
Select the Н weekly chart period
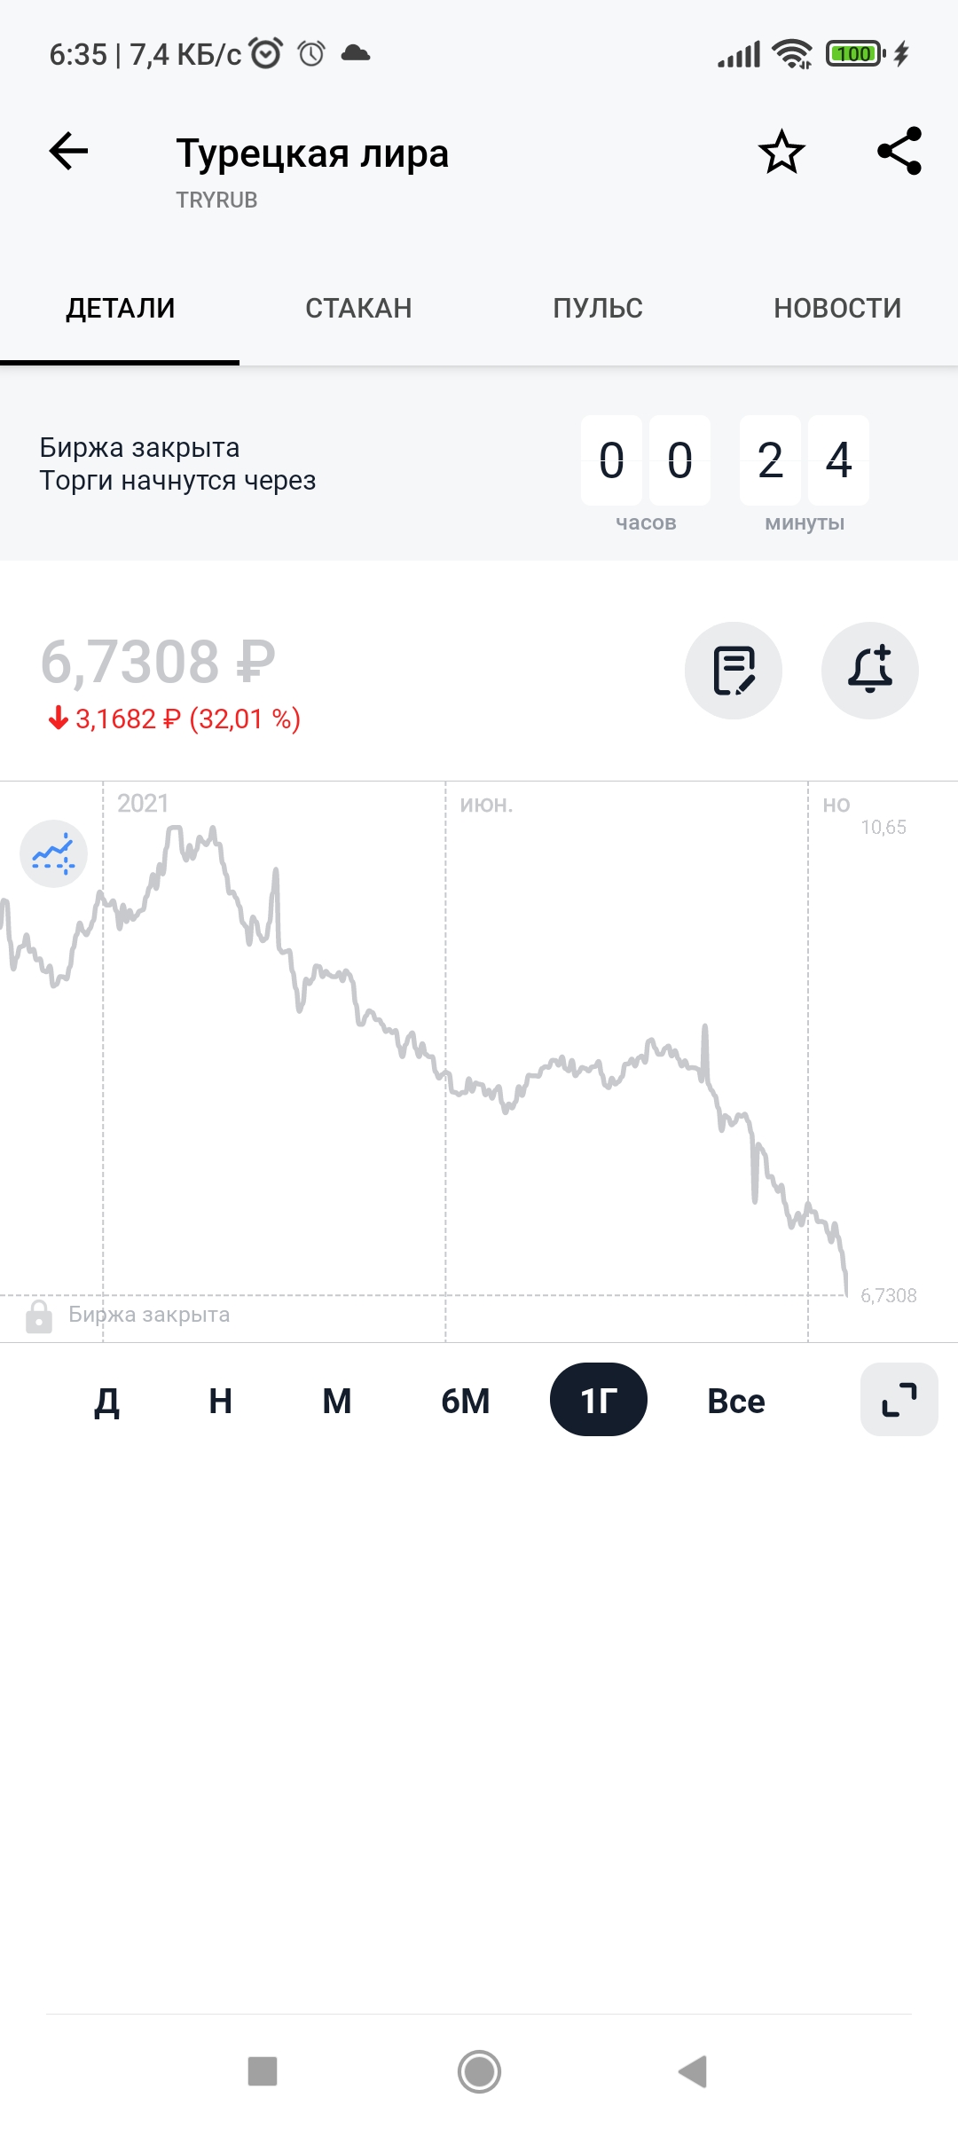[x=221, y=1402]
